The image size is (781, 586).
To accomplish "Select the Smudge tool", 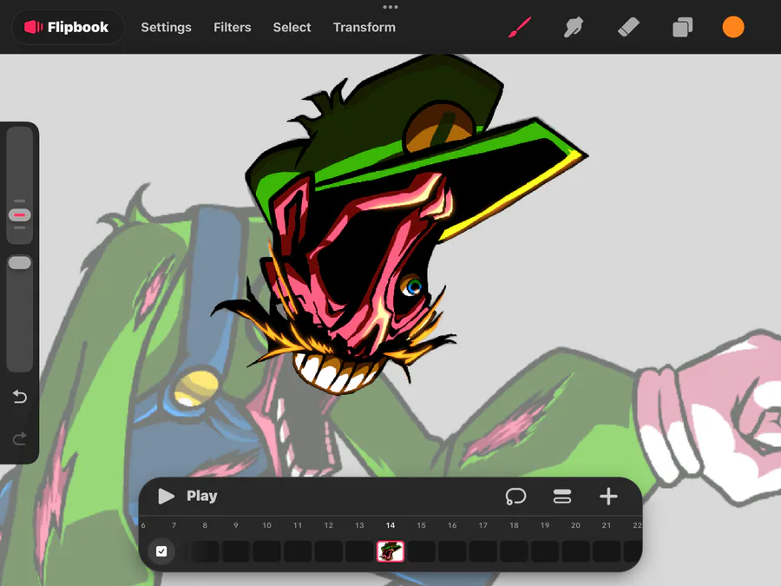I will point(574,27).
